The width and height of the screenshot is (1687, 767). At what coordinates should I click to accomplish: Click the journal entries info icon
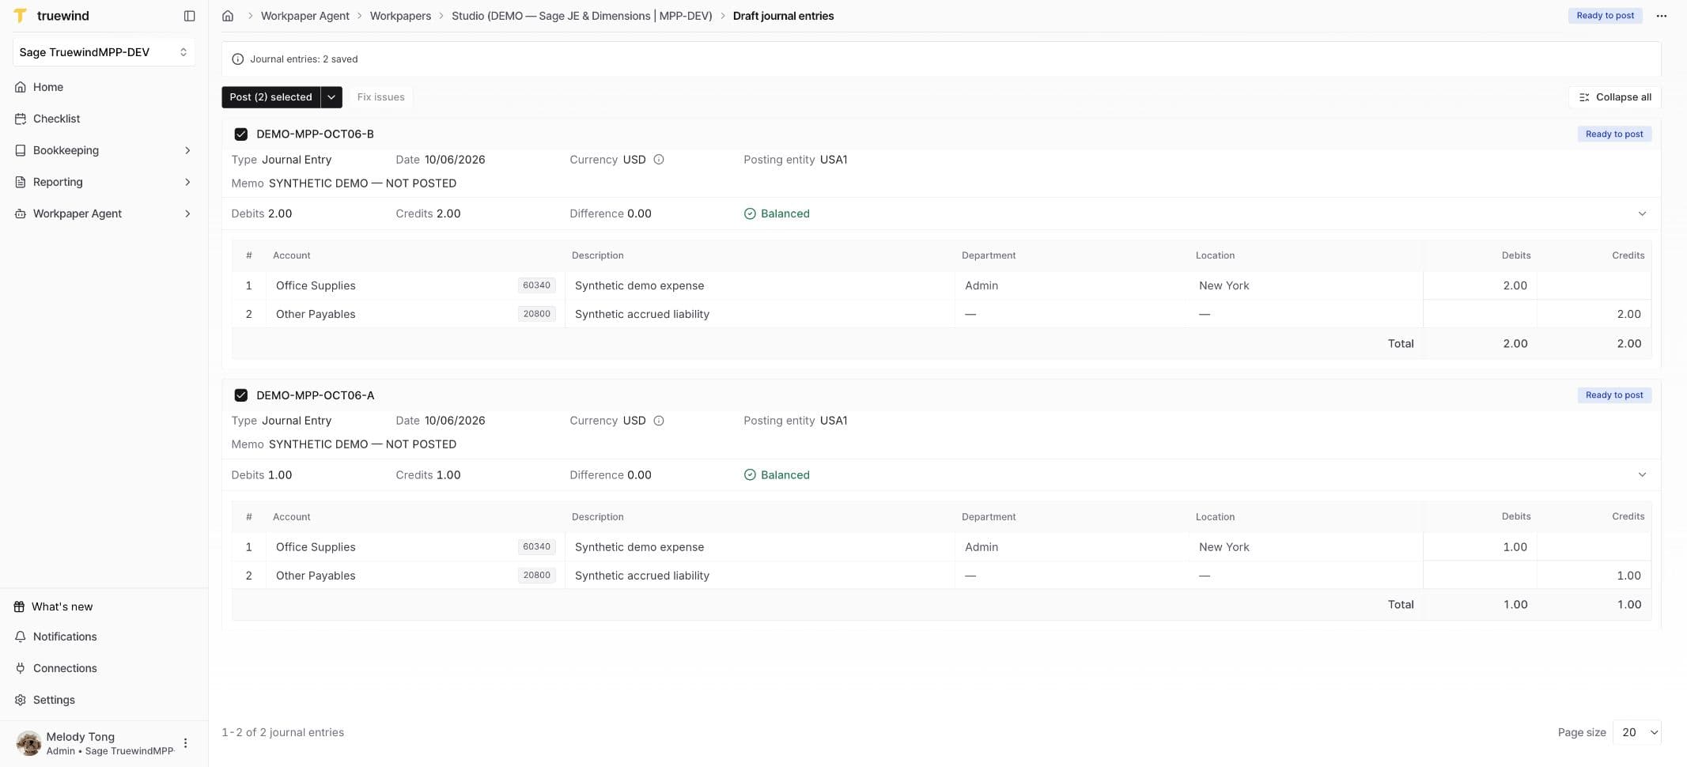coord(237,59)
